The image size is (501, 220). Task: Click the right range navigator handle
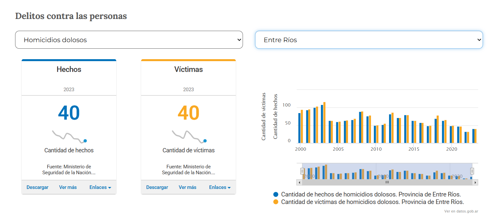coord(472,171)
